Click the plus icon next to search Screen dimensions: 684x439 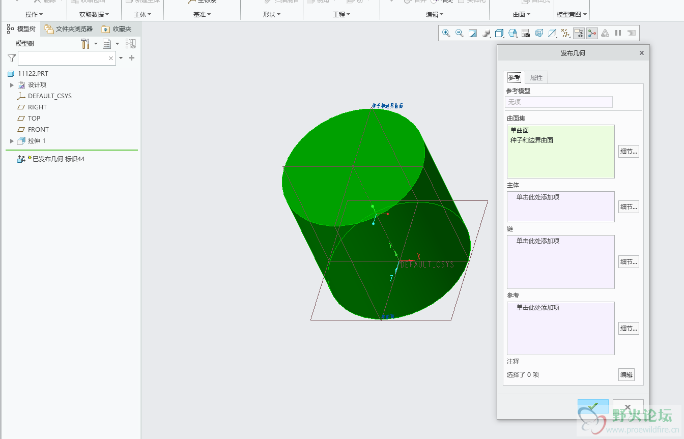(x=132, y=58)
